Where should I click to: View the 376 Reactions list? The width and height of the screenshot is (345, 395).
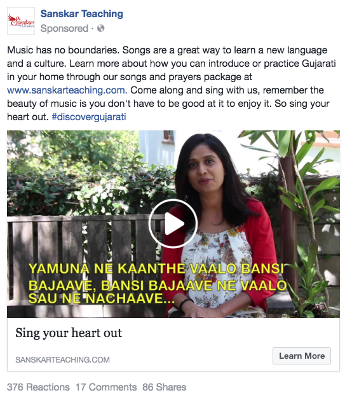[38, 387]
